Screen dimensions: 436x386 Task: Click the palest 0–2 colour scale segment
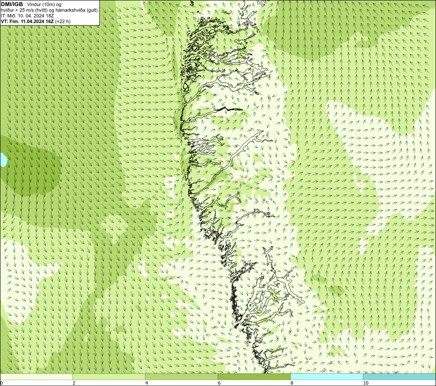37,376
